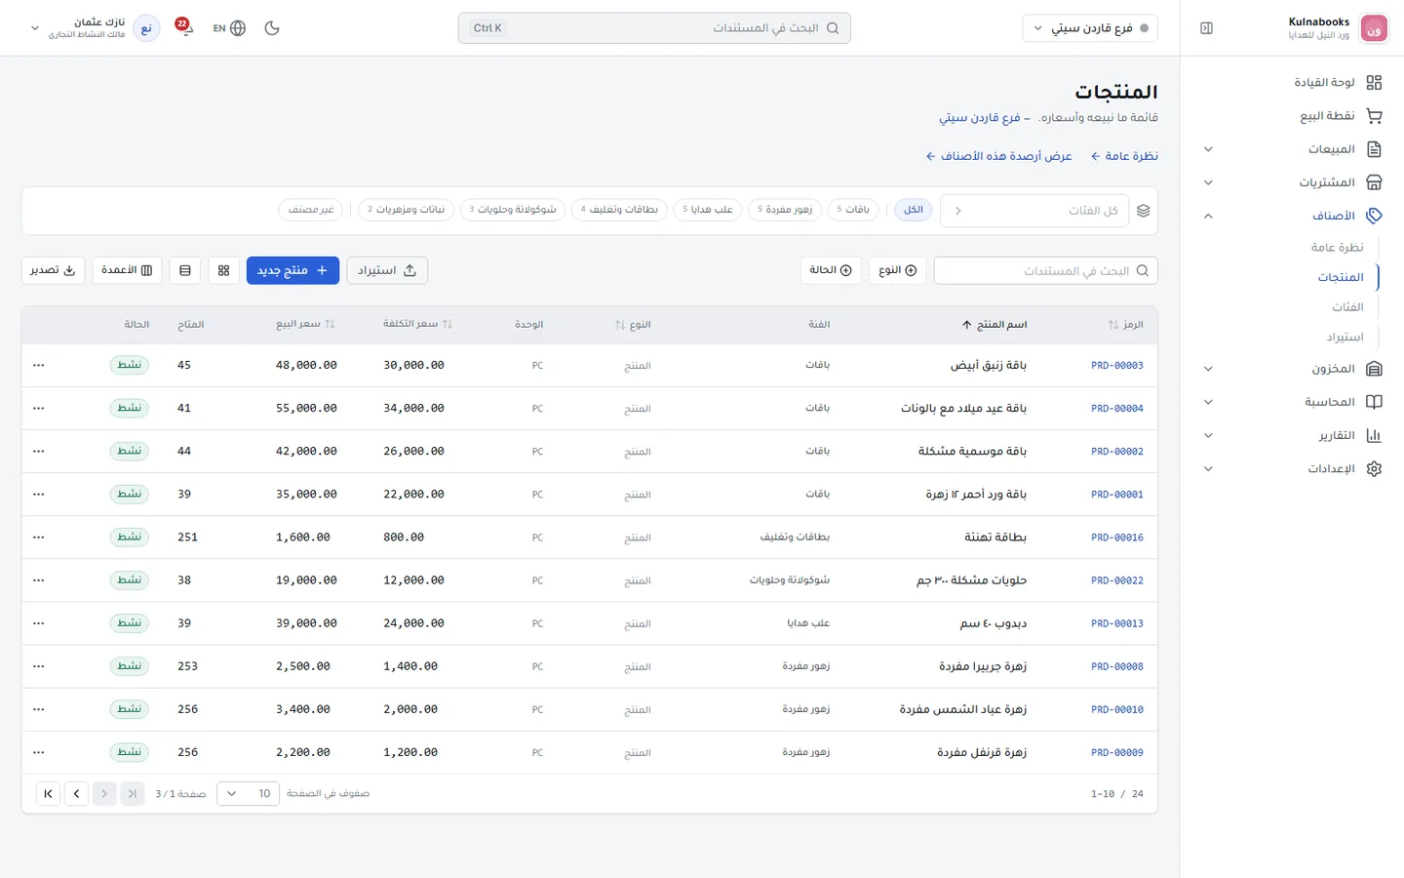Click منتج جديد button

tap(292, 270)
